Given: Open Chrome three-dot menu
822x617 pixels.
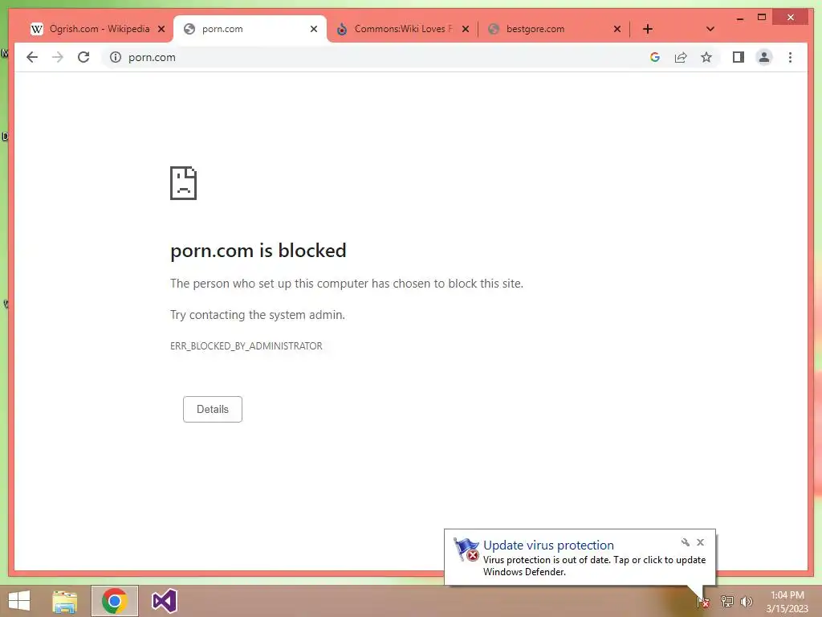Looking at the screenshot, I should [790, 57].
